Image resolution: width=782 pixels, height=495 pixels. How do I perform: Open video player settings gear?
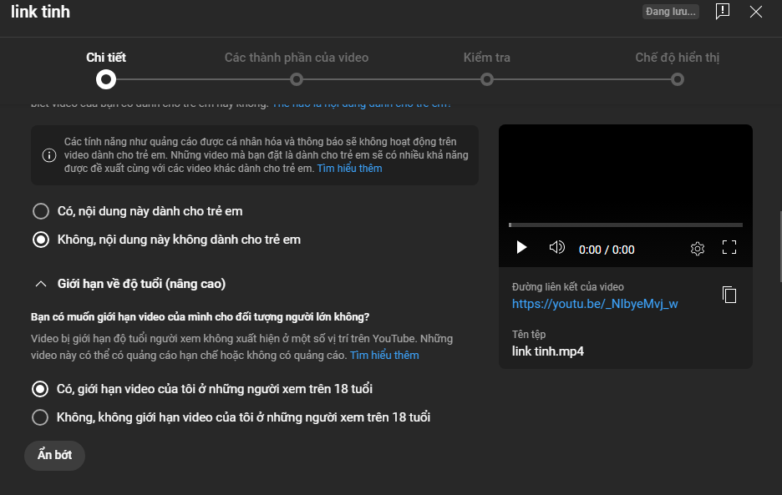tap(698, 249)
